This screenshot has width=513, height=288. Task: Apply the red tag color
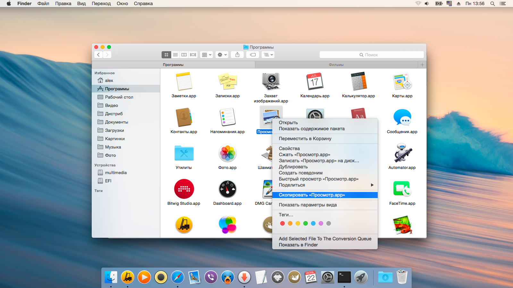click(x=282, y=223)
